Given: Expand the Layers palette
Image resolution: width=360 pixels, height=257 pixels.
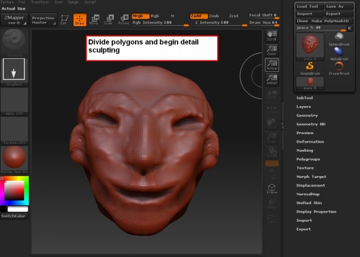Looking at the screenshot, I should [304, 107].
